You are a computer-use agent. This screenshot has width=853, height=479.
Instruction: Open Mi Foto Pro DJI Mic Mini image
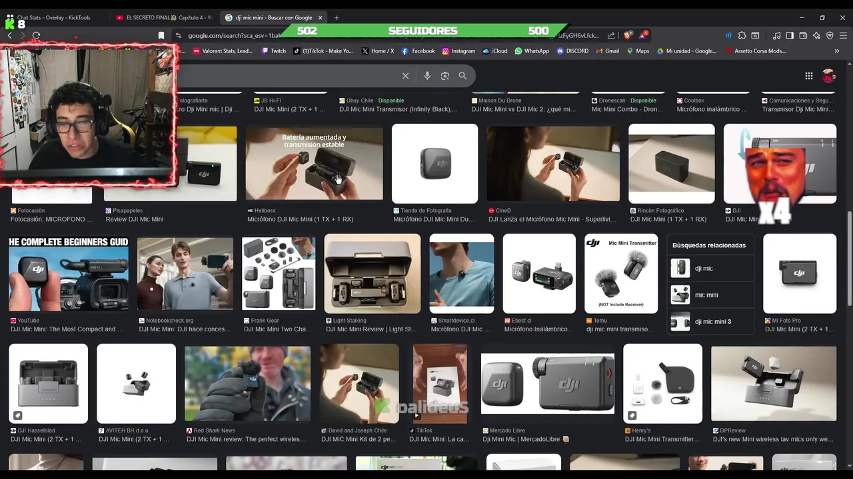pyautogui.click(x=800, y=273)
